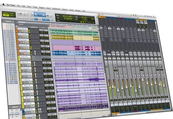Image resolution: width=173 pixels, height=119 pixels.
Task: Select the Zoomer (magnifier) tool
Action: (32, 14)
